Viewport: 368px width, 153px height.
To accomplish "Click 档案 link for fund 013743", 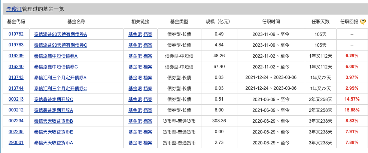I will [x=148, y=78].
